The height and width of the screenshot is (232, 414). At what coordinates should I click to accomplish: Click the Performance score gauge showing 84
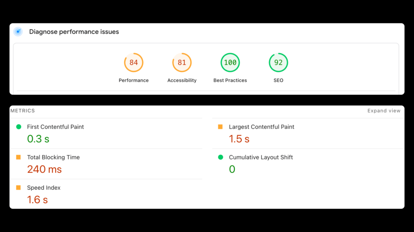133,63
